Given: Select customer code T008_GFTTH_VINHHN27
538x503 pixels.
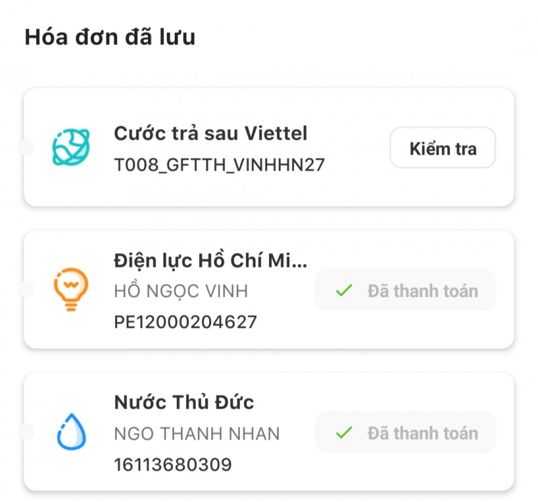Looking at the screenshot, I should click(x=219, y=165).
